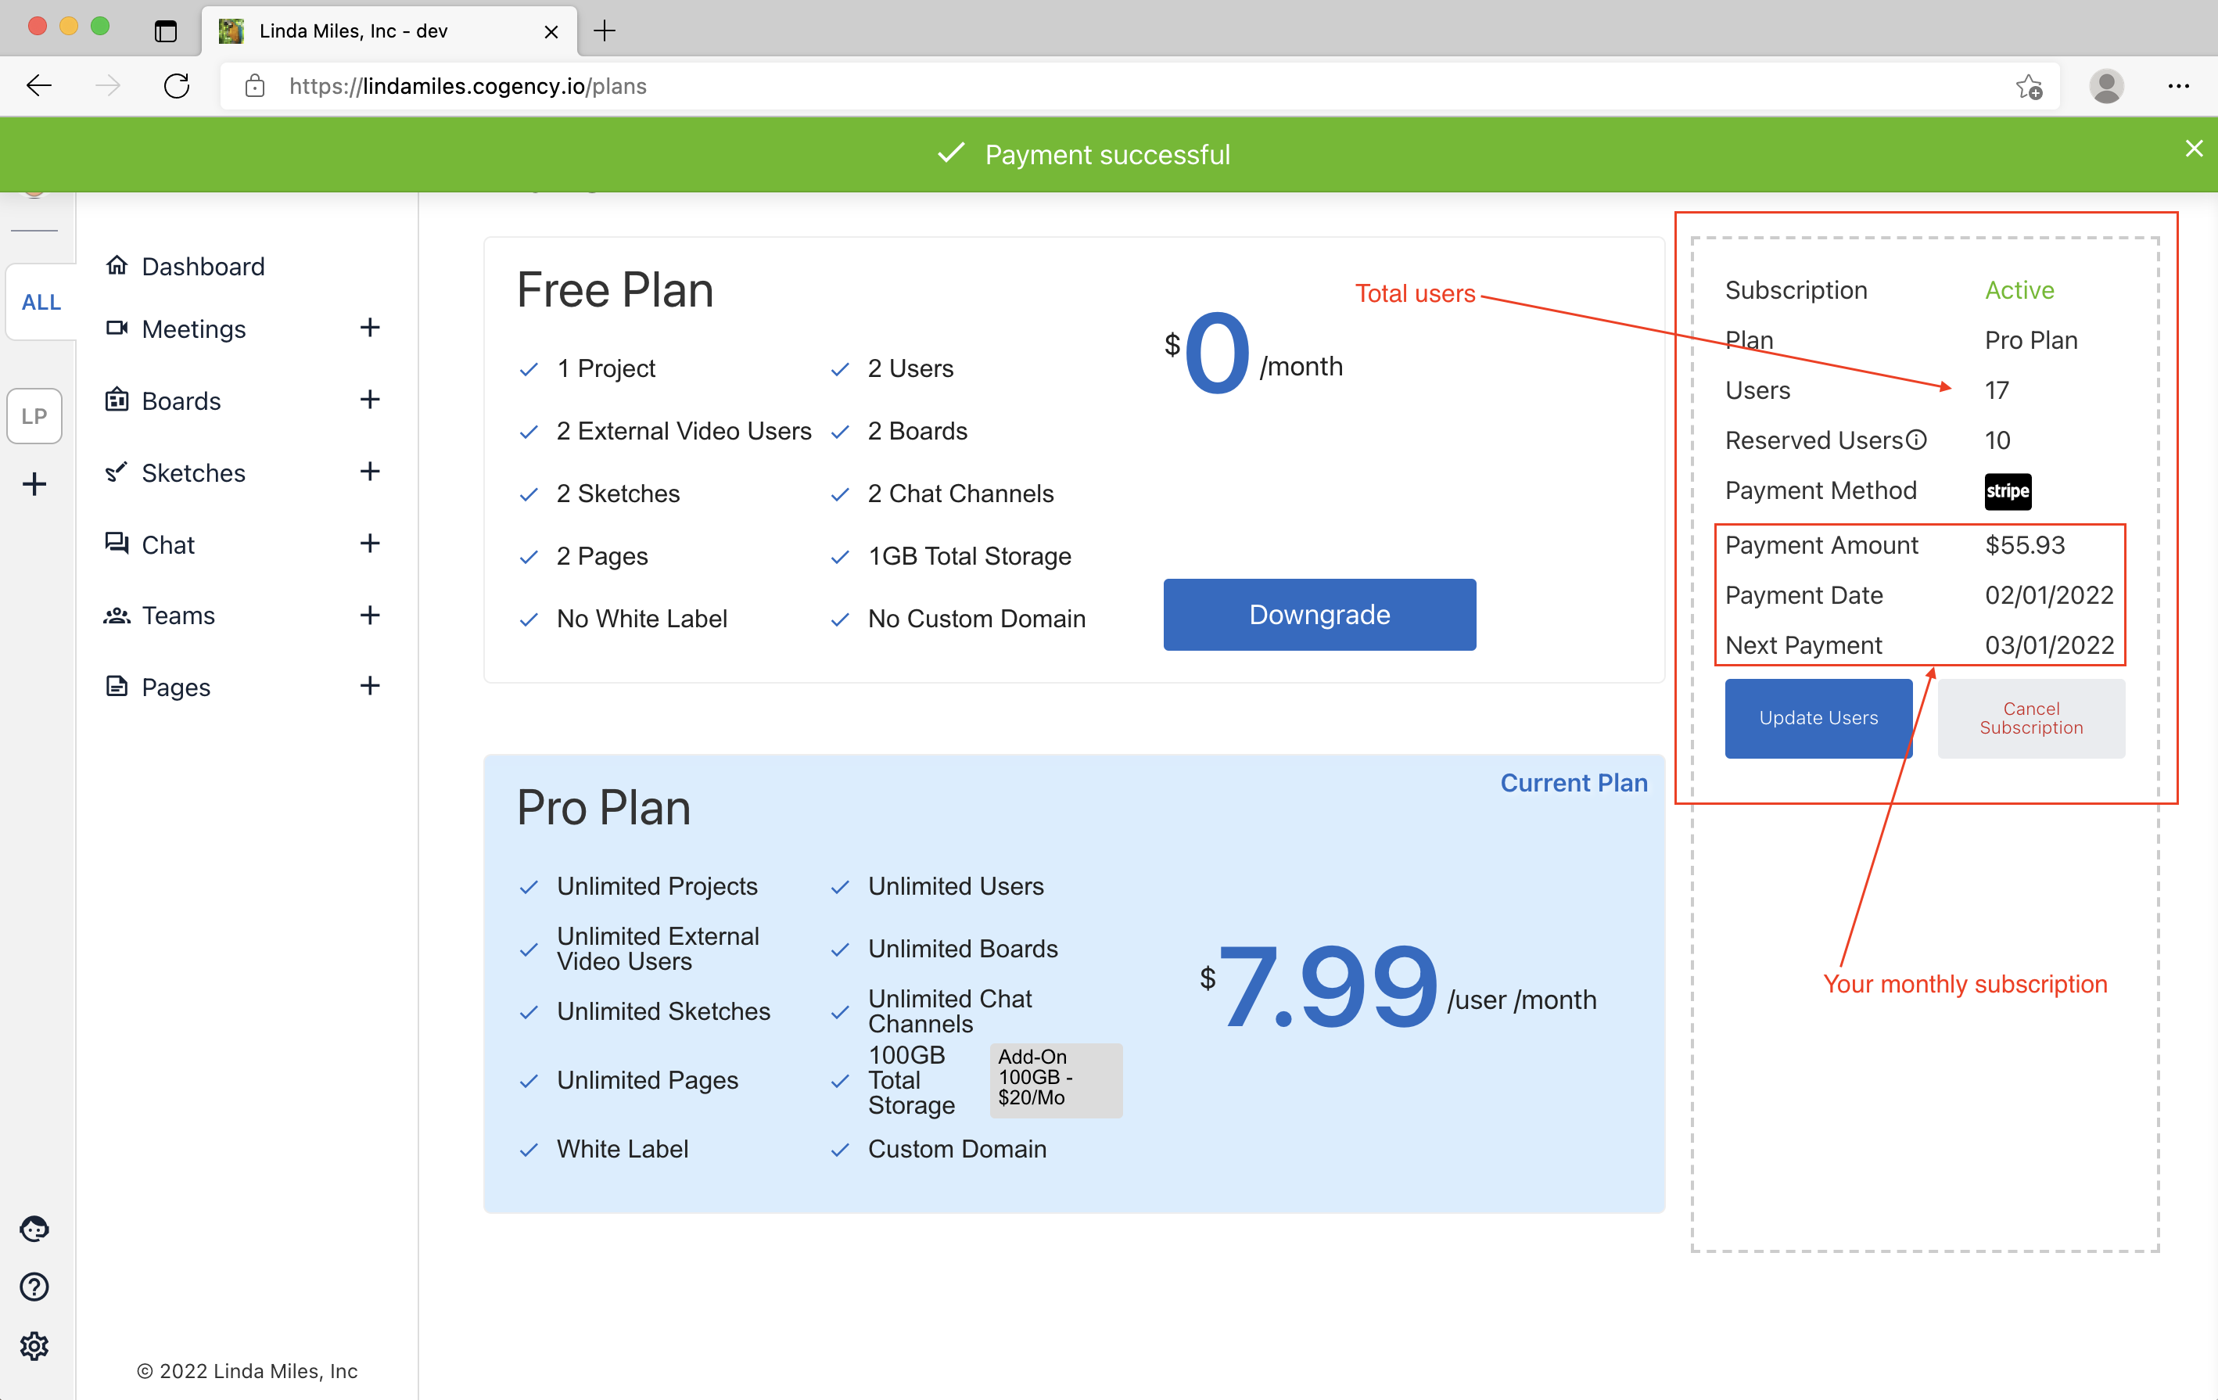
Task: Go to Teams section
Action: (x=178, y=616)
